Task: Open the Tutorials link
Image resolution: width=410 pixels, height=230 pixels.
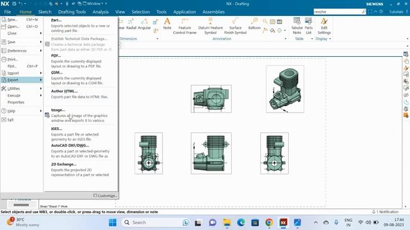Action: point(396,11)
